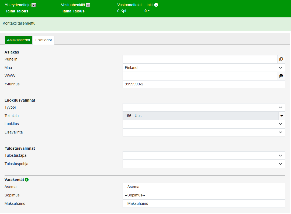Expand the Tyyppi dropdown
Image resolution: width=291 pixels, height=214 pixels.
[x=203, y=107]
